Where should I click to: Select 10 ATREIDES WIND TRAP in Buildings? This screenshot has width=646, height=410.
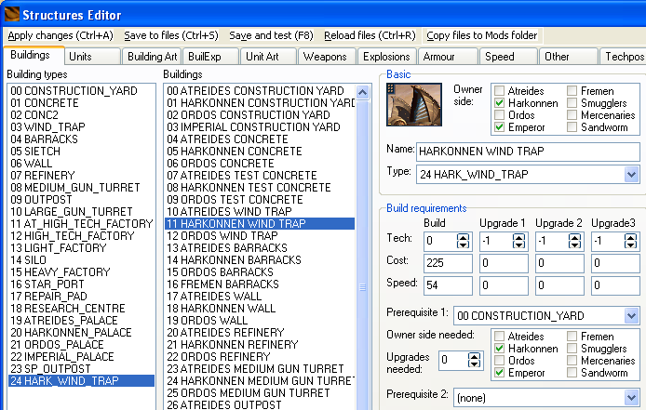[260, 212]
